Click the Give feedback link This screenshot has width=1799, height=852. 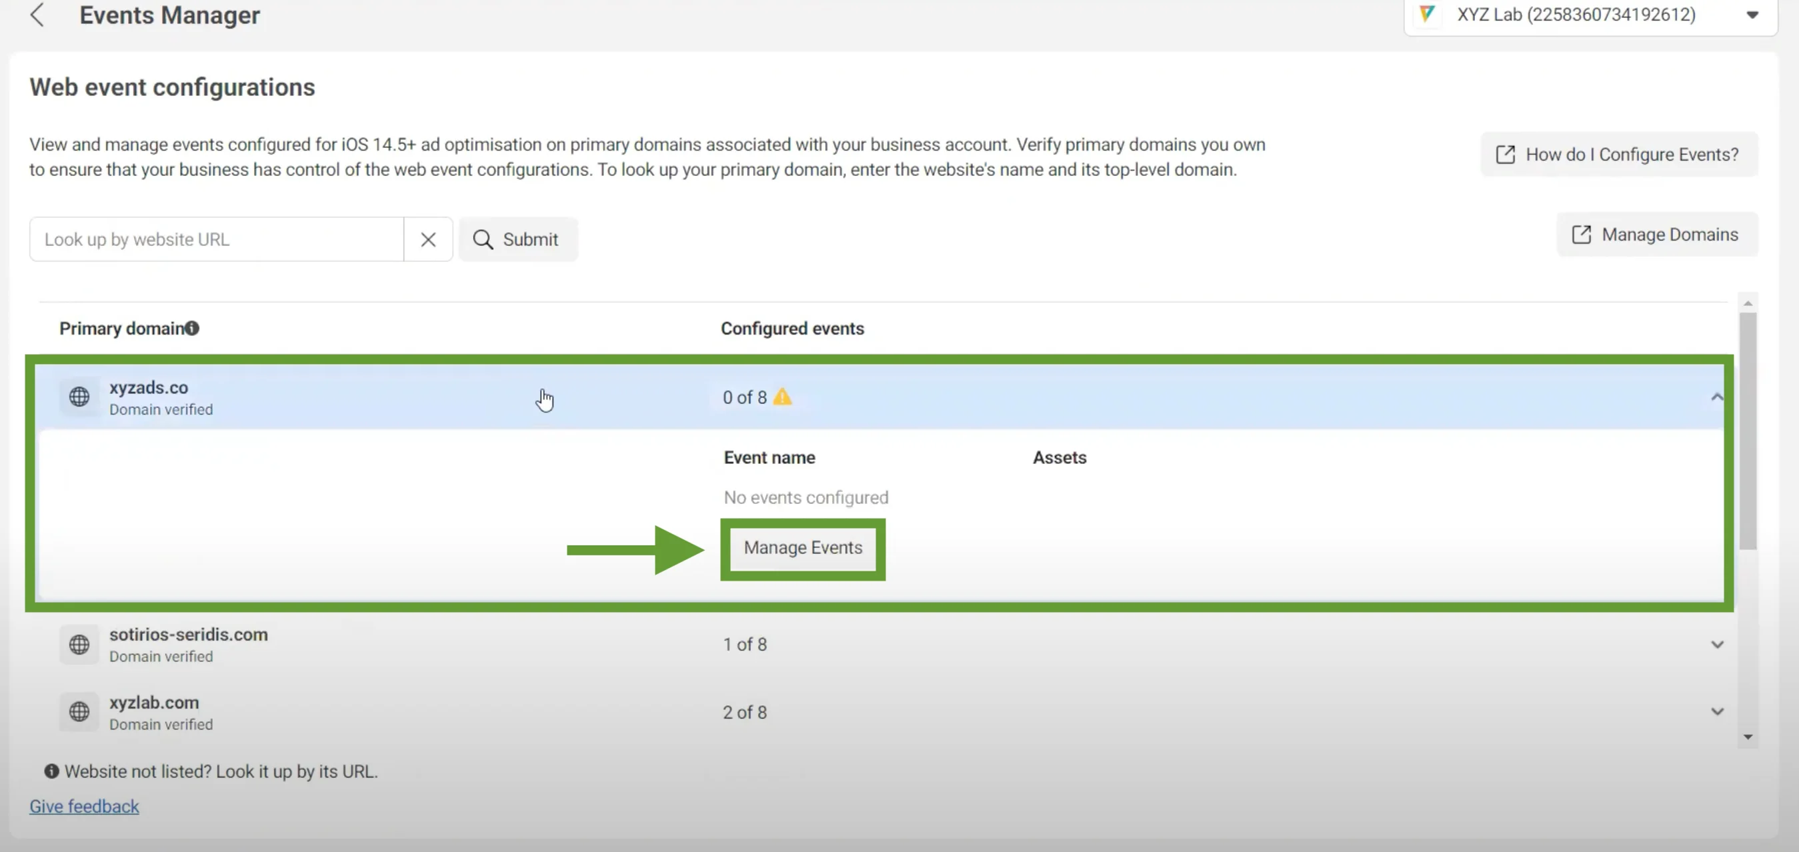(84, 806)
